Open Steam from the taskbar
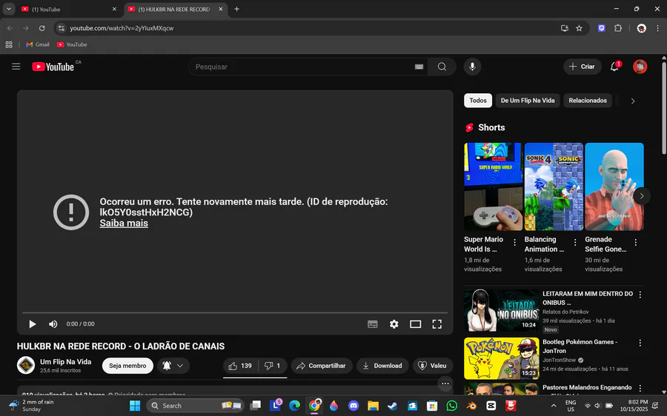The width and height of the screenshot is (667, 416). (x=392, y=406)
